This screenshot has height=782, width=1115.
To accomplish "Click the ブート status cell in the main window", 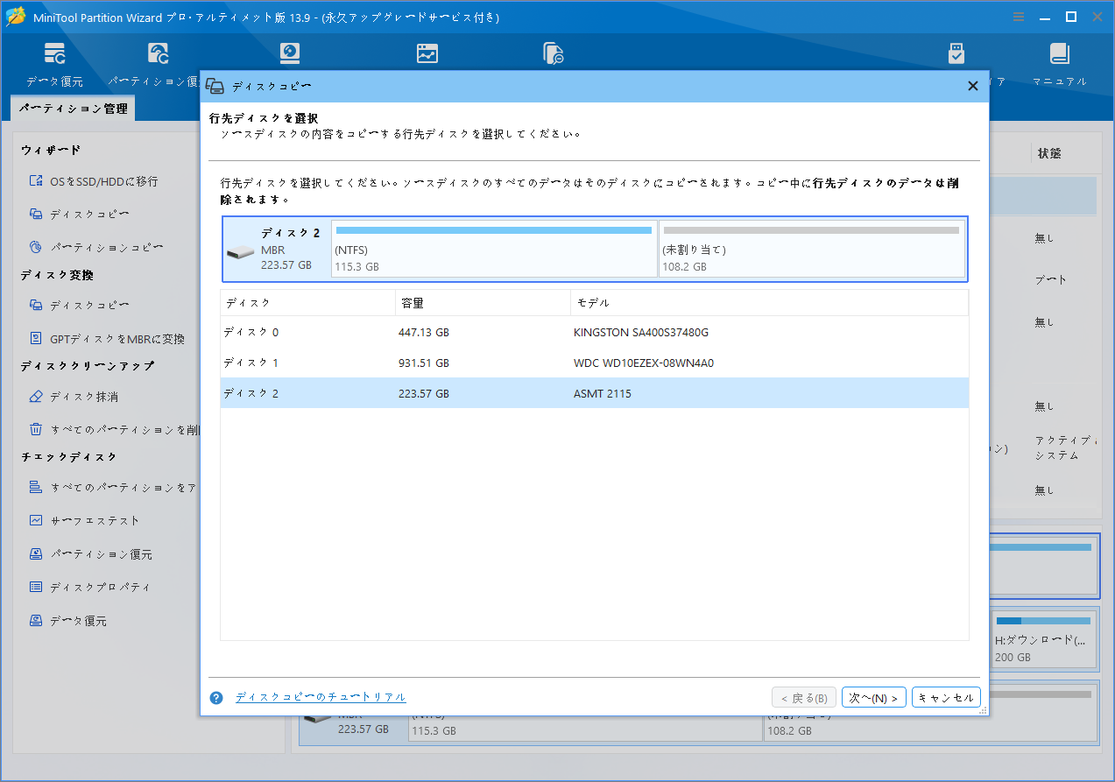I will pos(1051,280).
